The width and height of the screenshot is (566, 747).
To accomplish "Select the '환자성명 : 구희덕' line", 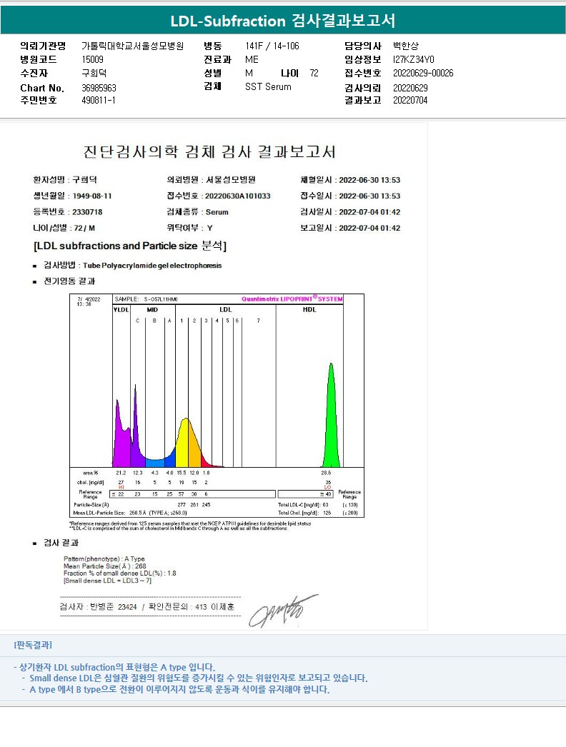I will pyautogui.click(x=65, y=180).
